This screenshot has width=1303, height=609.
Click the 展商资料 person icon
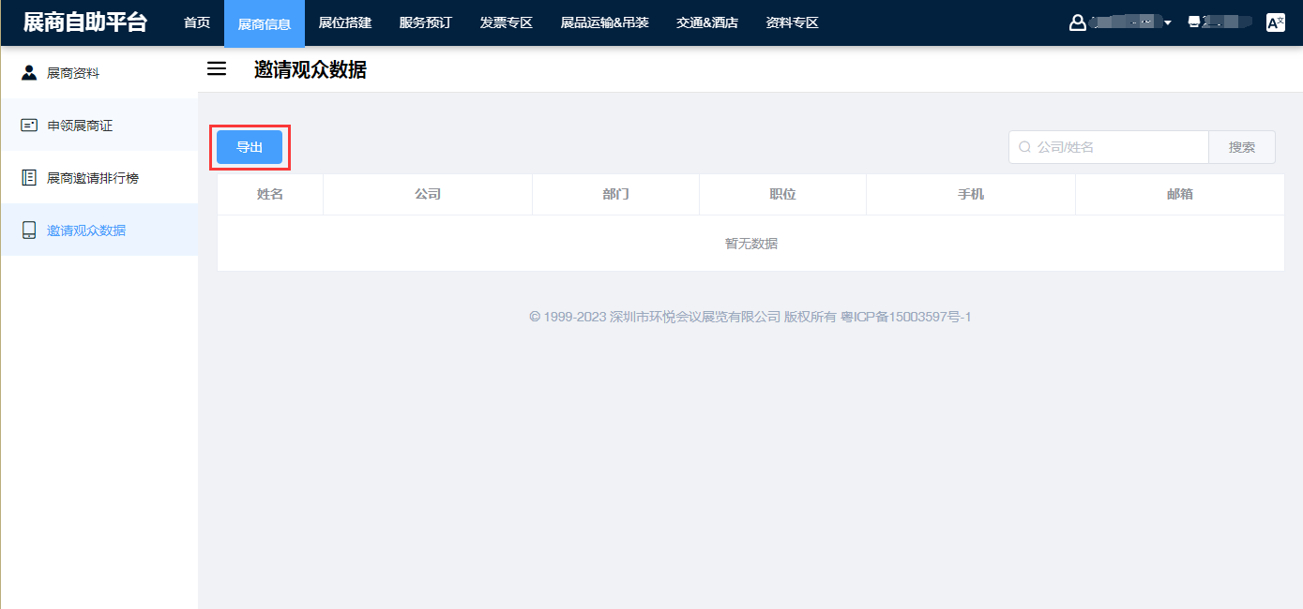29,73
